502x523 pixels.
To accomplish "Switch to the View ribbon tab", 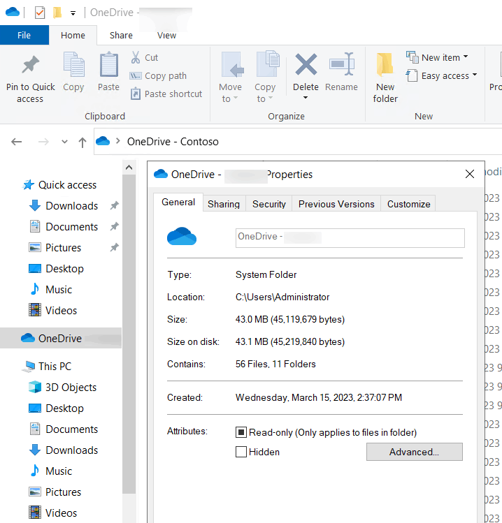I will (x=166, y=35).
